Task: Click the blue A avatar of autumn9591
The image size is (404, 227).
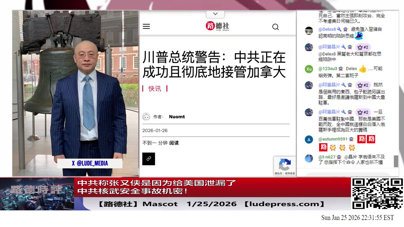Action: 309,140
